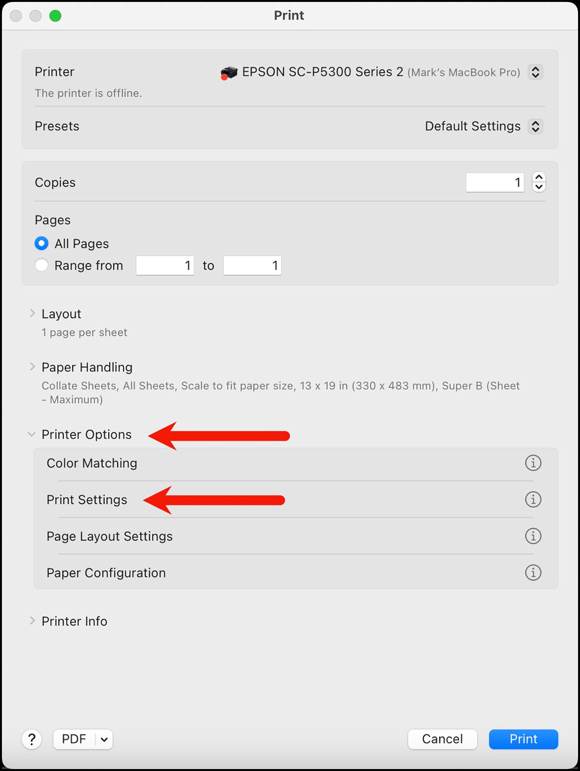Open the Presets Default Settings dropdown
The height and width of the screenshot is (771, 580).
coord(535,126)
